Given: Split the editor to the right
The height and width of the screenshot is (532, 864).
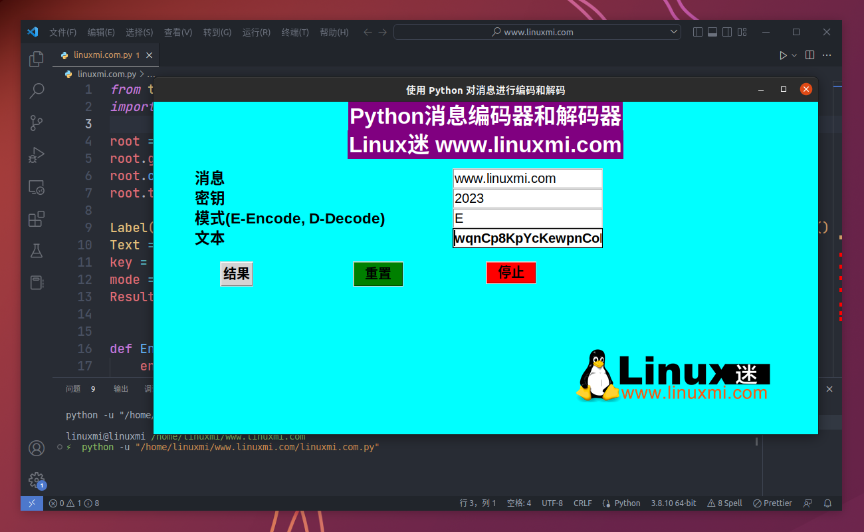Looking at the screenshot, I should [x=810, y=55].
